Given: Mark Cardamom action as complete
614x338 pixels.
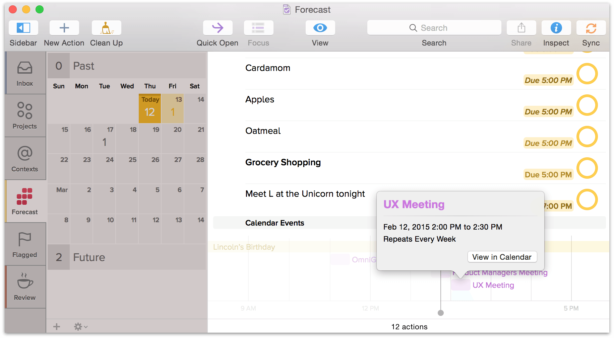Looking at the screenshot, I should 587,74.
